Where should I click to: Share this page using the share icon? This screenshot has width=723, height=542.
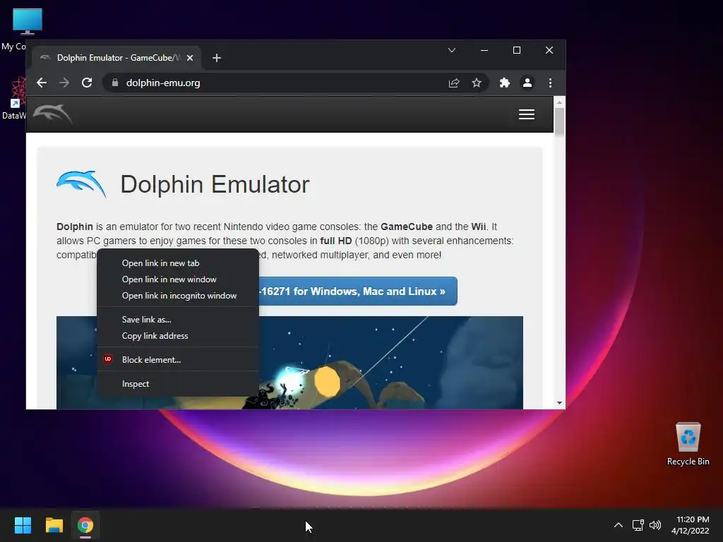coord(454,83)
